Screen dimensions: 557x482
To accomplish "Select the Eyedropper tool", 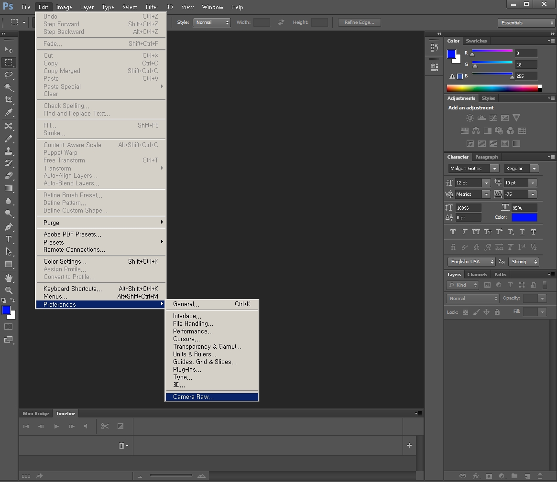I will 9,113.
